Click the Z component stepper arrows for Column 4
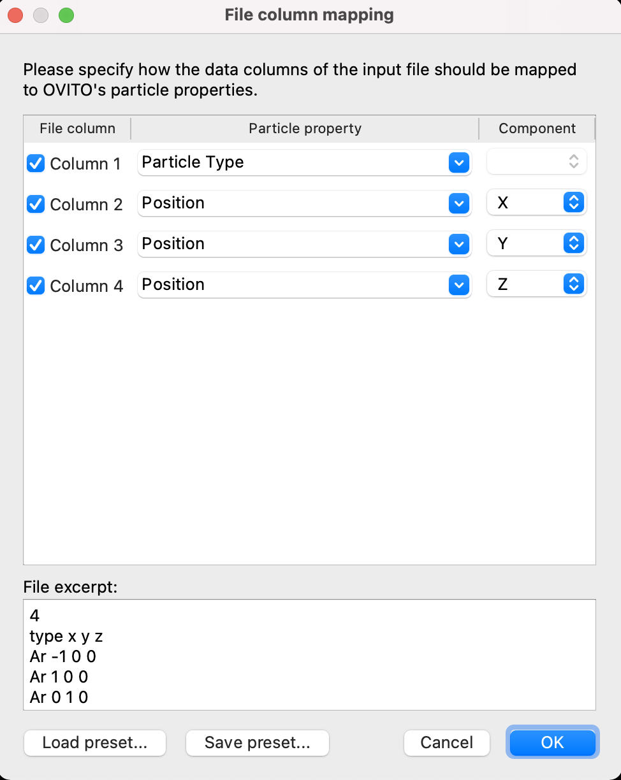 573,284
